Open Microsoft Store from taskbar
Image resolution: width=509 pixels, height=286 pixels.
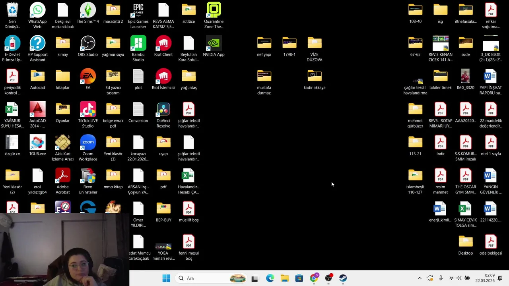click(x=299, y=278)
